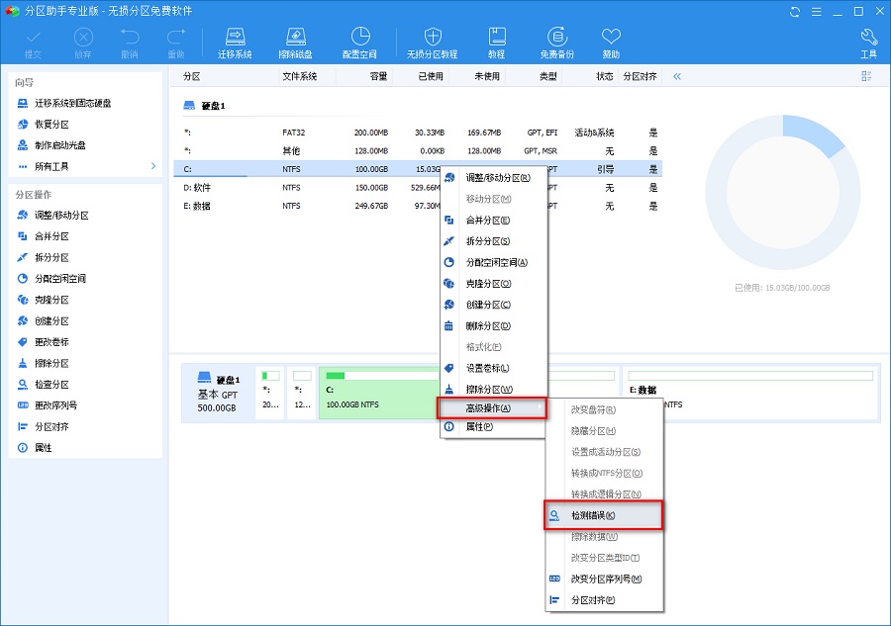Click 检查分区 in the left panel
The height and width of the screenshot is (626, 891).
pyautogui.click(x=51, y=384)
